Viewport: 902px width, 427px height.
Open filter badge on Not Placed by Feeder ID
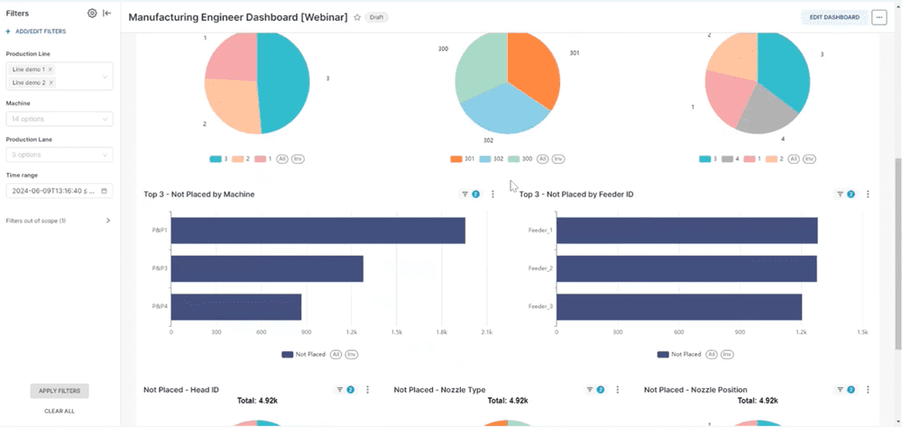(x=845, y=195)
